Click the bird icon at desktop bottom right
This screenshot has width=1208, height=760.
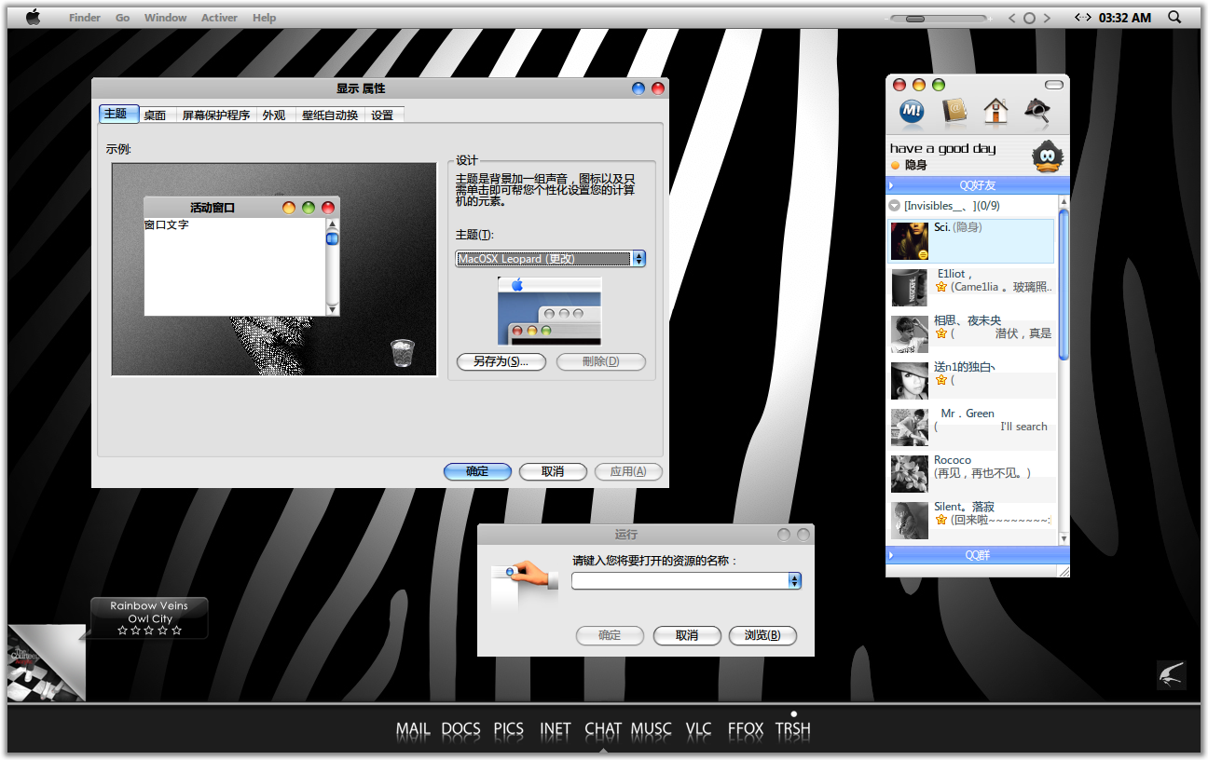pyautogui.click(x=1172, y=674)
